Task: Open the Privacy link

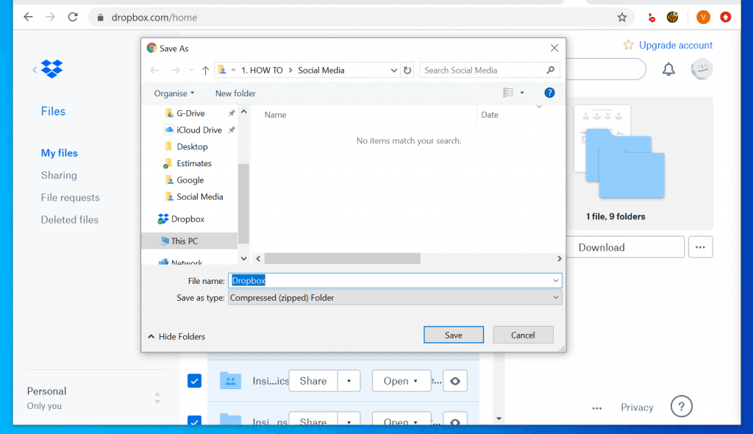Action: pyautogui.click(x=637, y=407)
